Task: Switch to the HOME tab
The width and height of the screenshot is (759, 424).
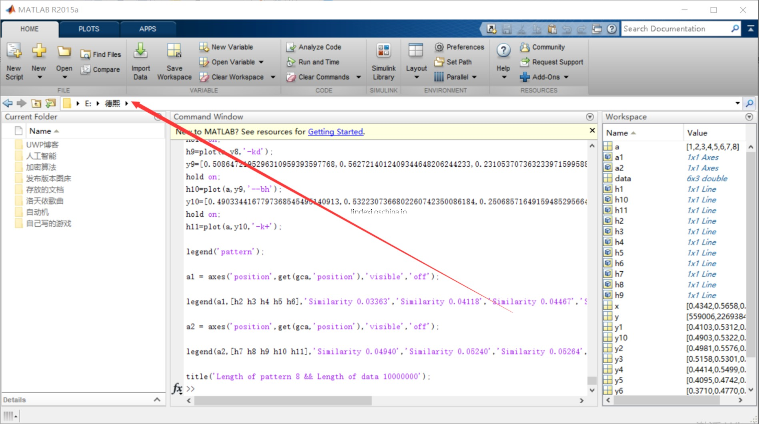Action: click(30, 29)
